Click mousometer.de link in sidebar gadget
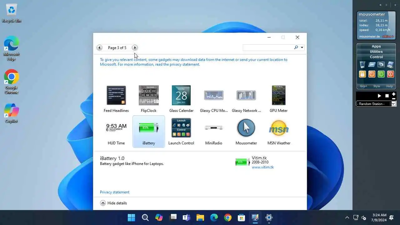Image resolution: width=400 pixels, height=225 pixels. (369, 37)
